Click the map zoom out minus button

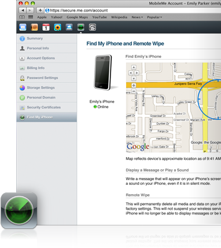[134, 91]
